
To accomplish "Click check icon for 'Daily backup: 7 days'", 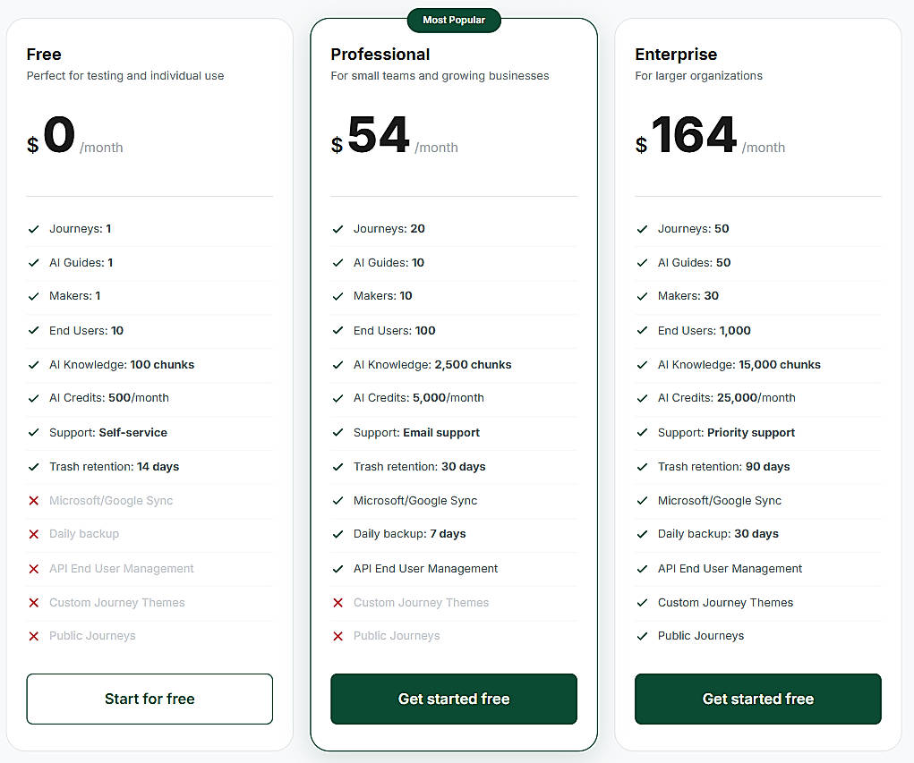I will (x=338, y=534).
